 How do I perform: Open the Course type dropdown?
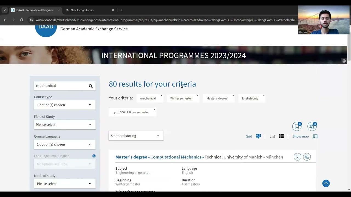65,105
